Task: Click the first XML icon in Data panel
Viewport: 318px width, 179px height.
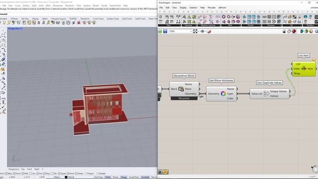Action: (167, 17)
